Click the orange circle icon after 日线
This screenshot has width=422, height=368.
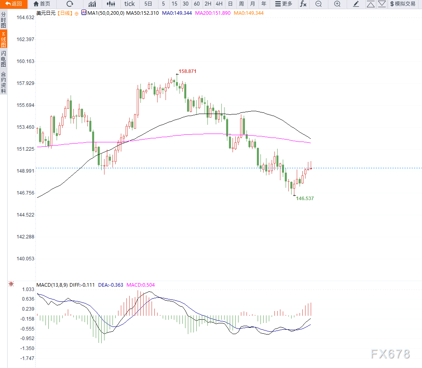click(77, 14)
